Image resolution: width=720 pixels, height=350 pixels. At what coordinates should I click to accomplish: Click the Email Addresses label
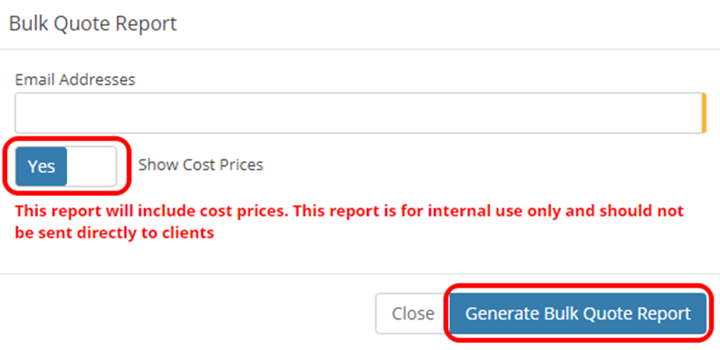[x=75, y=79]
